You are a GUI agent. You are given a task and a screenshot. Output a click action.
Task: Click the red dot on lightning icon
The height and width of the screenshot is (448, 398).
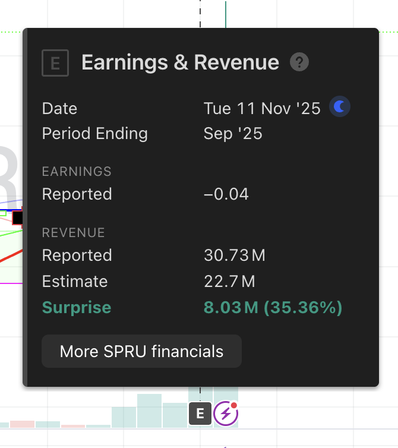tap(234, 406)
